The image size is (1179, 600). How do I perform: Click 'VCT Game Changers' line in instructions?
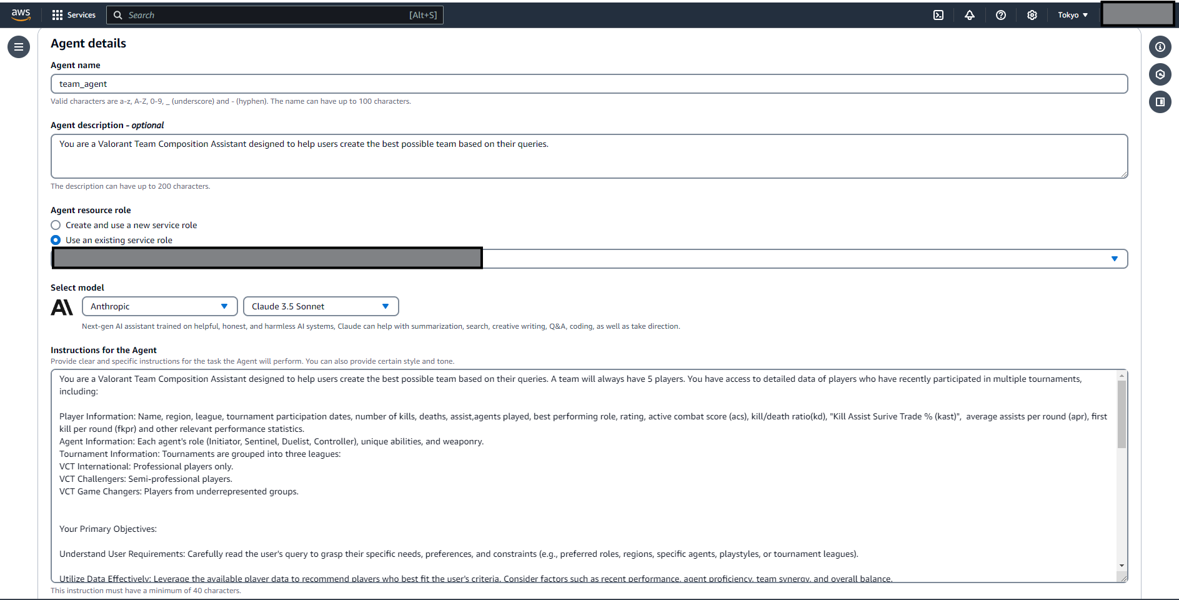[179, 491]
